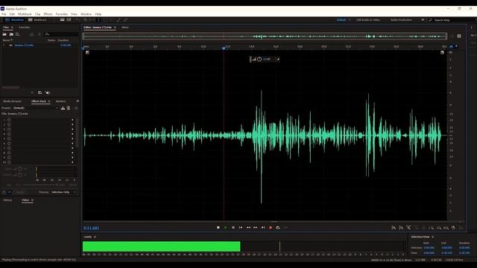Move playhead to previous marker
Viewport: 477px width, 268px height.
tap(241, 228)
